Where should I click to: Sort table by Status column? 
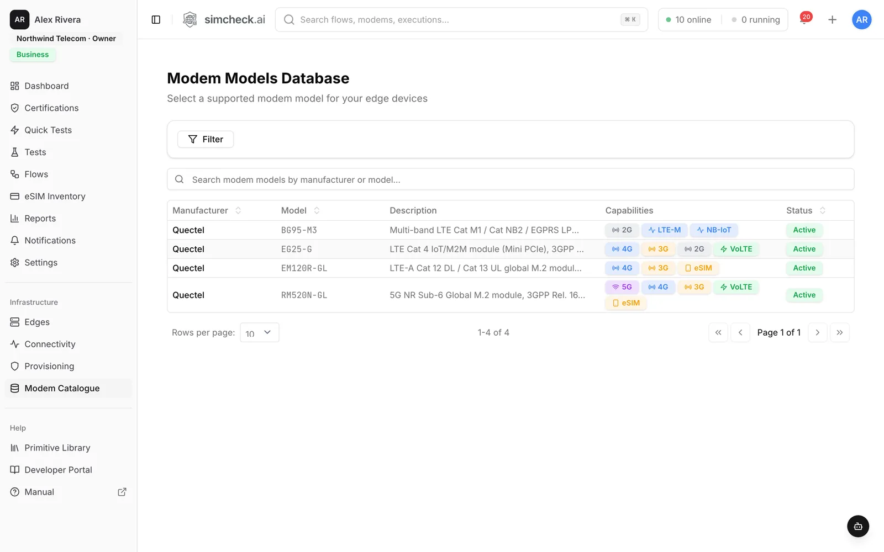coord(806,210)
